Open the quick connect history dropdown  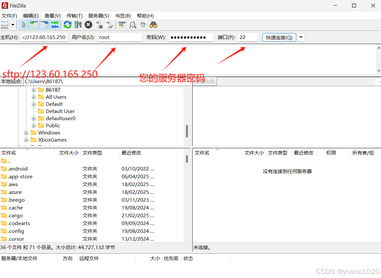coord(301,37)
